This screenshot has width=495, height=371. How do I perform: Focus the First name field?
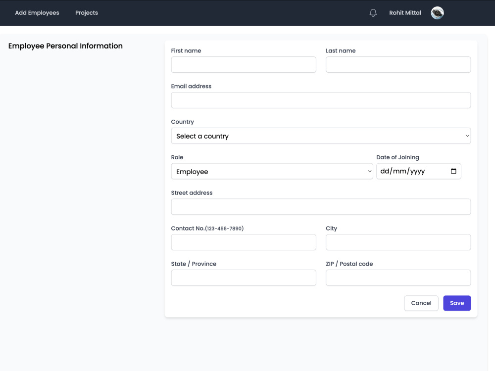pyautogui.click(x=244, y=65)
